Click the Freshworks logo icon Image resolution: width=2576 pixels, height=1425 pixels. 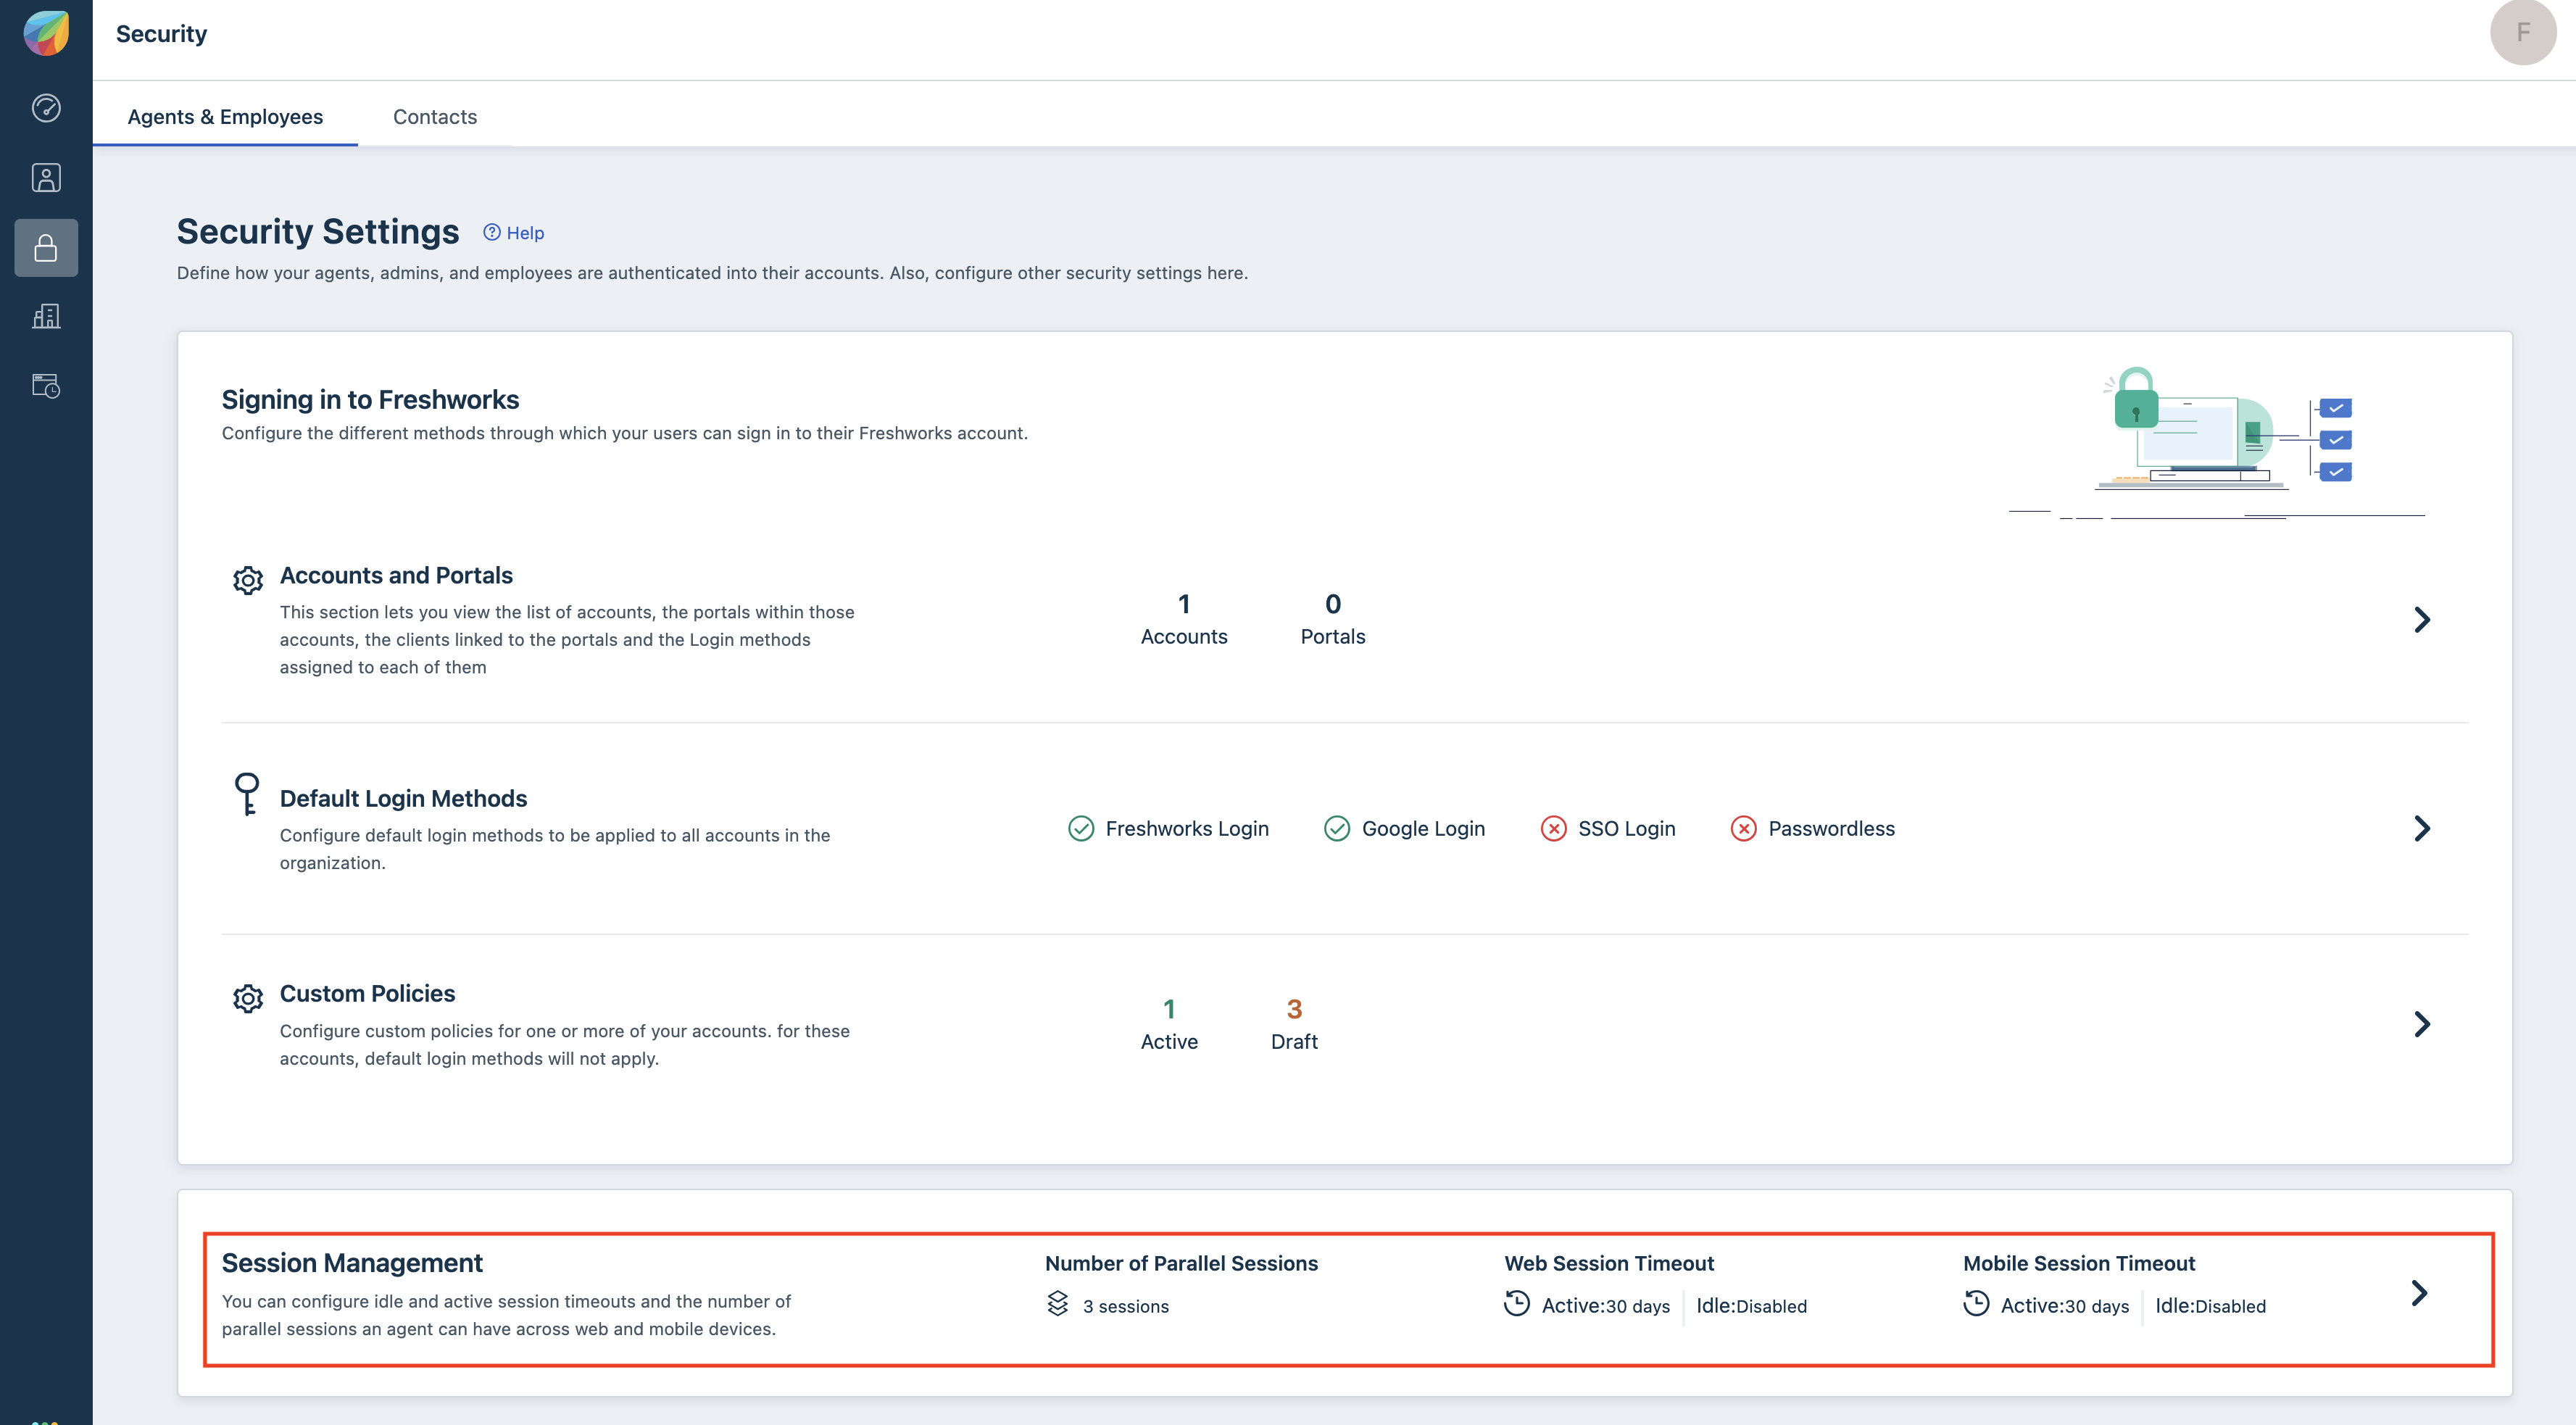tap(46, 33)
